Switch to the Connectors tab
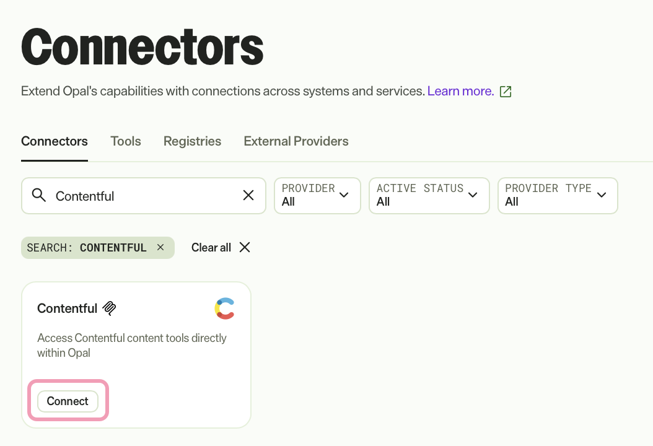Image resolution: width=653 pixels, height=446 pixels. (x=55, y=141)
